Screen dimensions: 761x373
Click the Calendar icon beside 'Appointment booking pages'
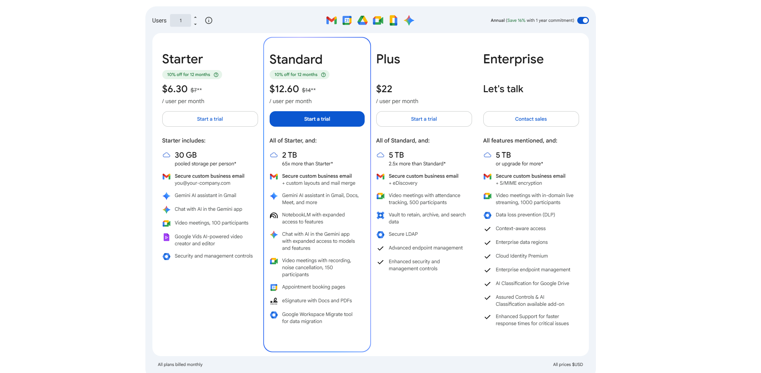click(x=274, y=287)
